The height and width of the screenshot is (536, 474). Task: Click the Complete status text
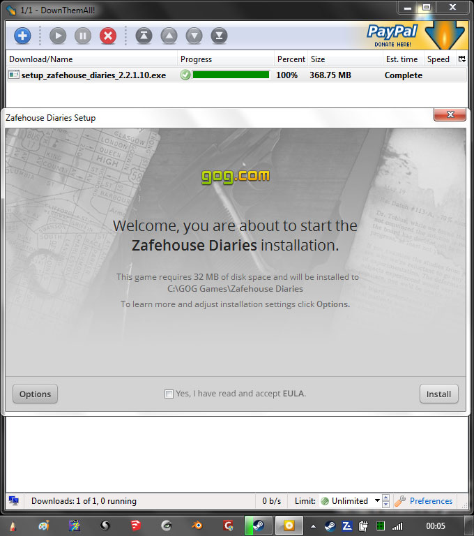[x=404, y=75]
